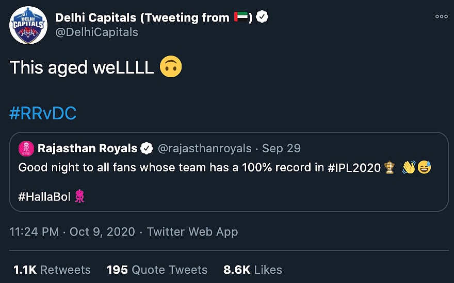The width and height of the screenshot is (454, 283).
Task: Click the 11:24 PM Oct 9, 2020 timestamp
Action: click(72, 232)
